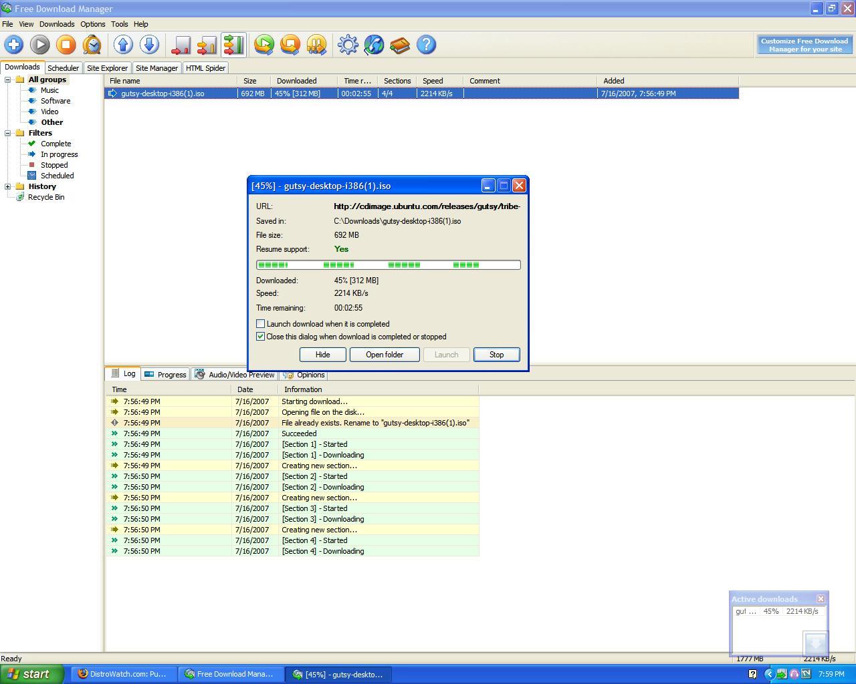856x684 pixels.
Task: Open the Options menu
Action: click(93, 24)
